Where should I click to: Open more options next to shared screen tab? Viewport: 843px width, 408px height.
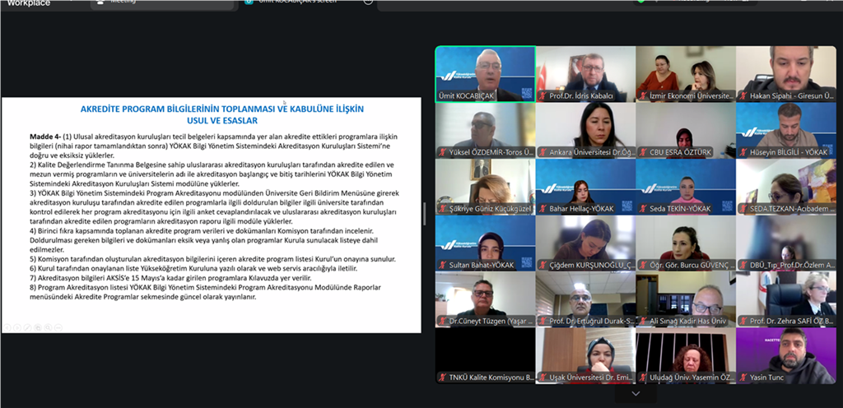point(368,2)
